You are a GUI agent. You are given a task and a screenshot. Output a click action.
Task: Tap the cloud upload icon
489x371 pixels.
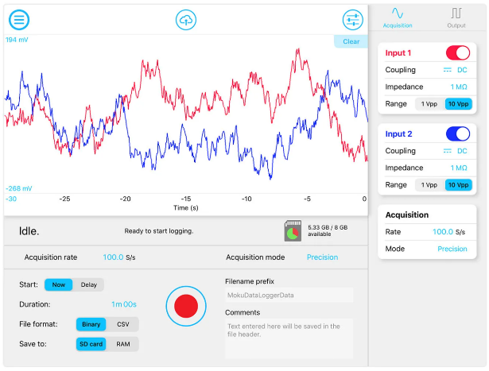tap(185, 20)
